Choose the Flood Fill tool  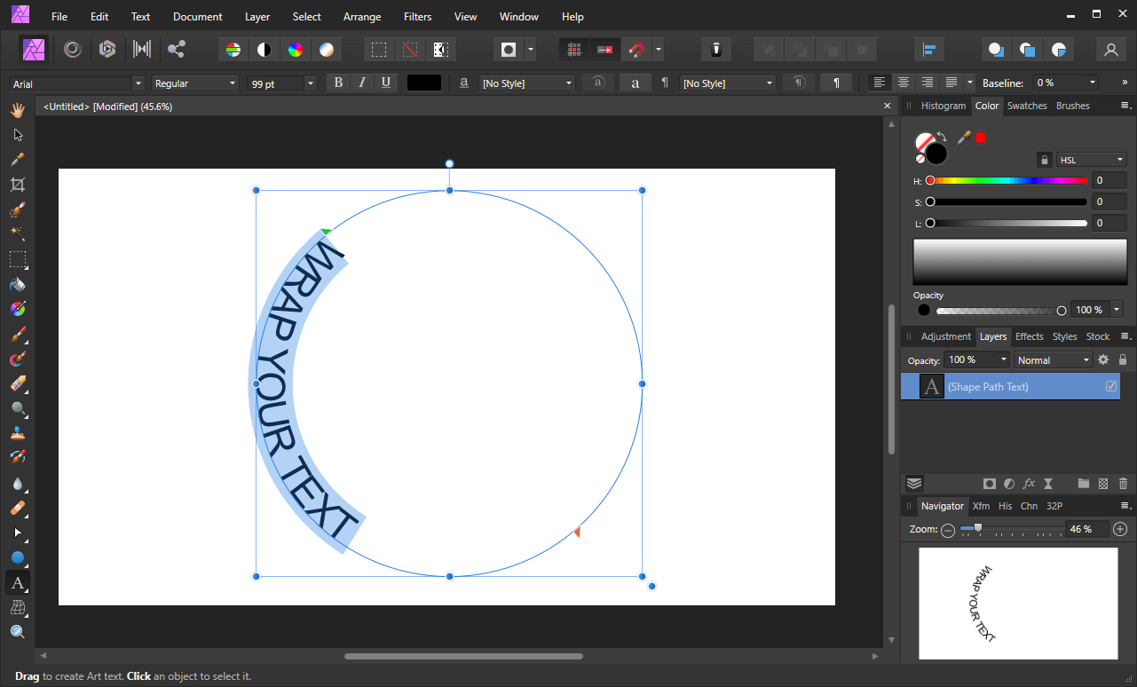coord(17,285)
